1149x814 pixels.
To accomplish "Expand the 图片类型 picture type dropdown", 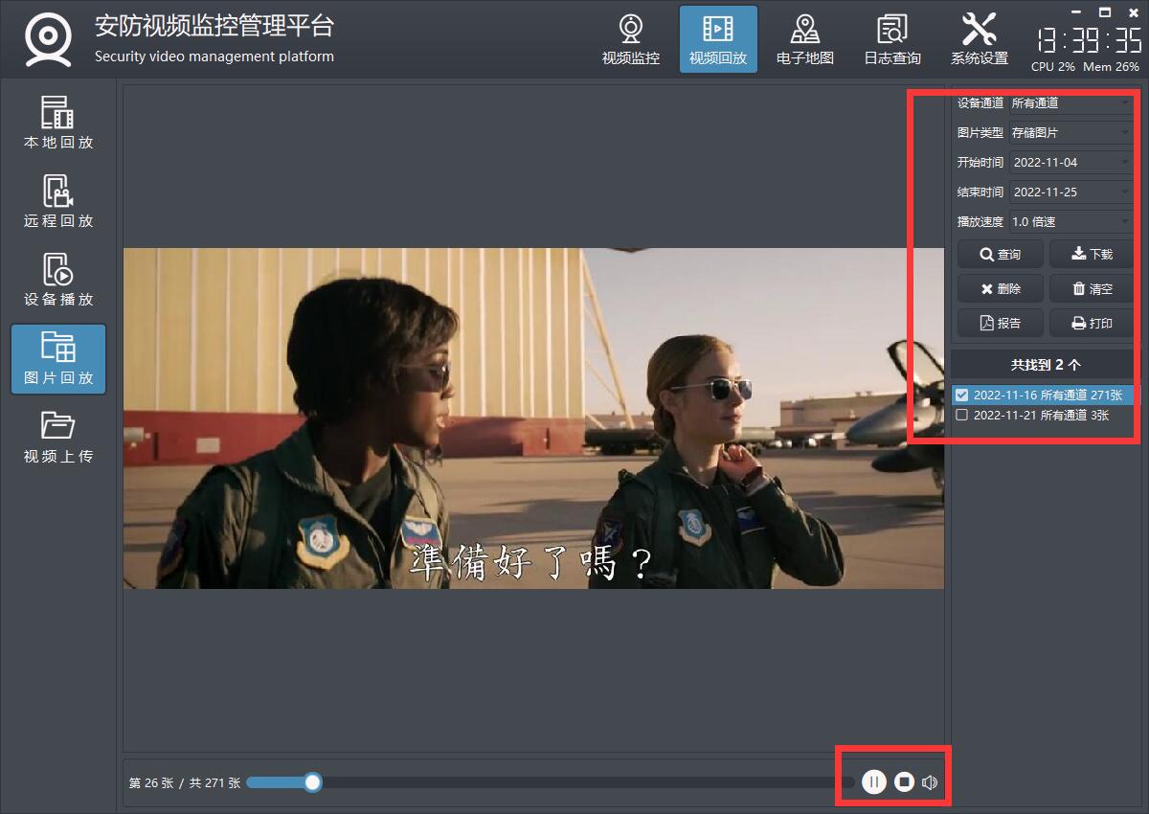I will click(x=1070, y=133).
